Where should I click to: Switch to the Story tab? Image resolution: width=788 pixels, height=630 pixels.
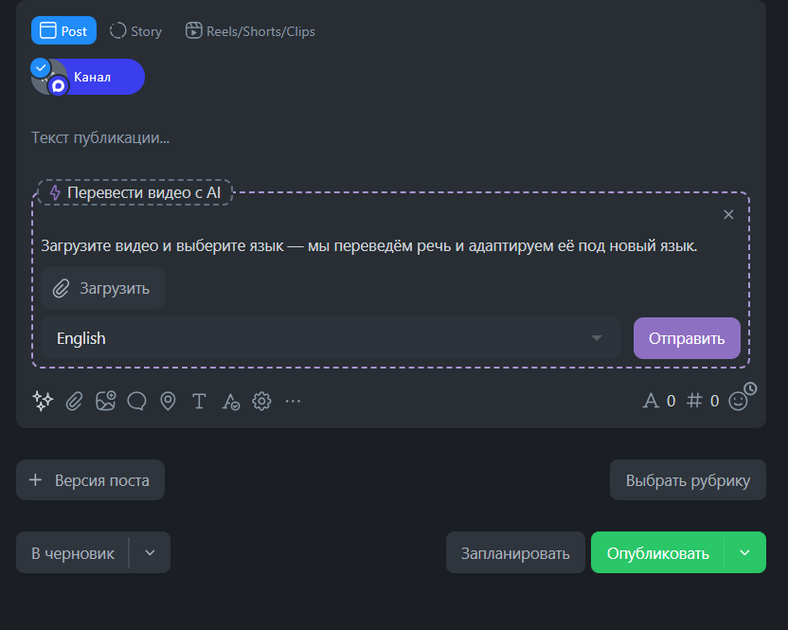[136, 31]
